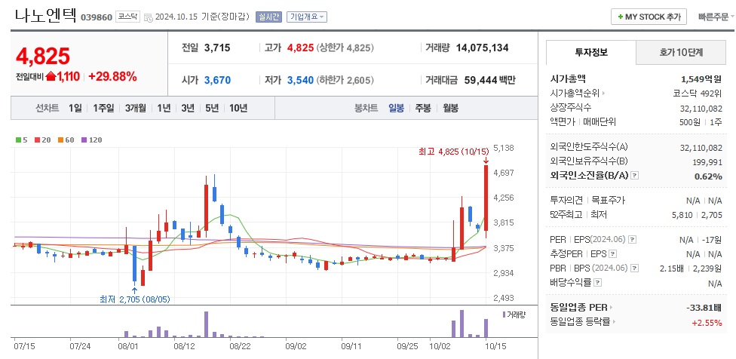
Task: Click the 0.62% foreign ownership ratio
Action: (708, 176)
